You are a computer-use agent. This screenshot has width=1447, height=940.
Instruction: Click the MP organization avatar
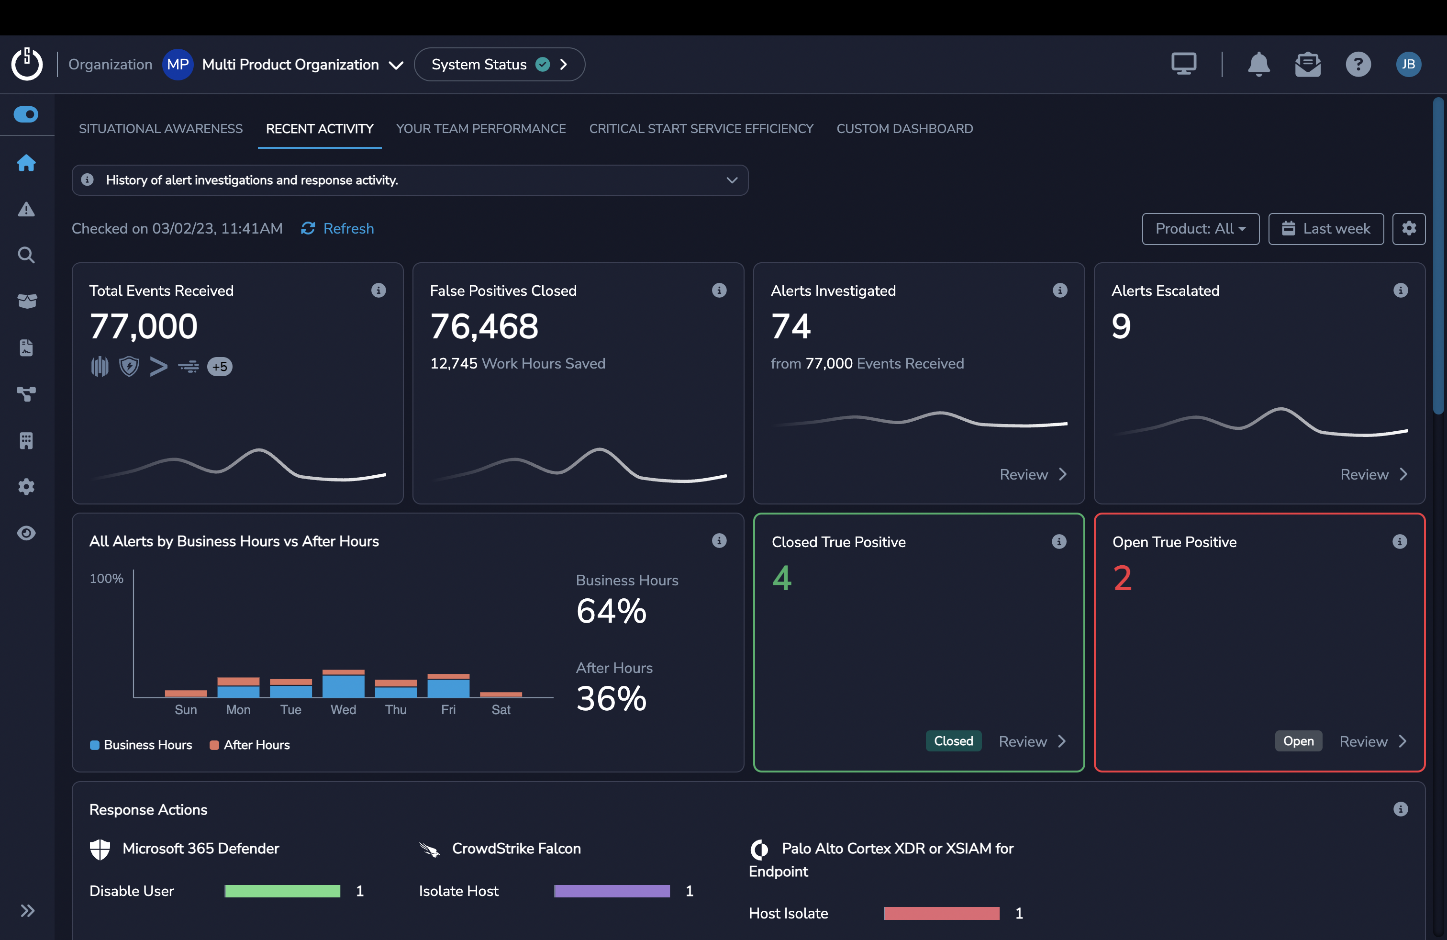[x=178, y=65]
